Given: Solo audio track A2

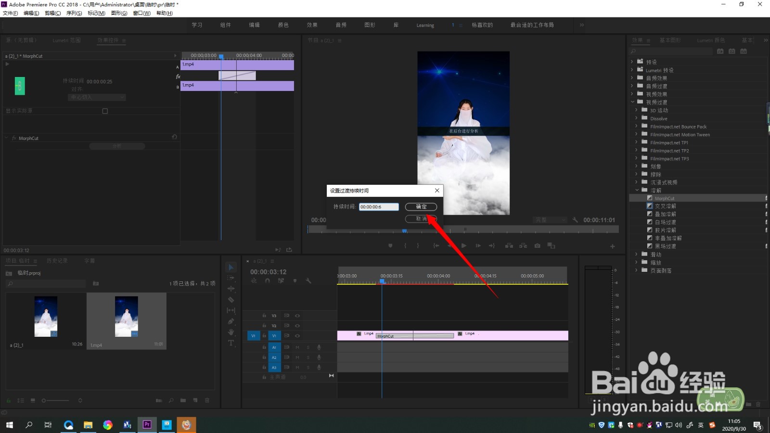Looking at the screenshot, I should pos(308,357).
